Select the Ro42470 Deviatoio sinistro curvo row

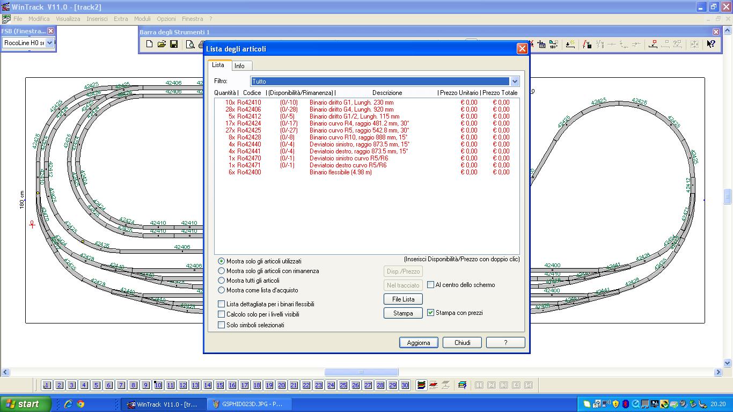click(366, 158)
